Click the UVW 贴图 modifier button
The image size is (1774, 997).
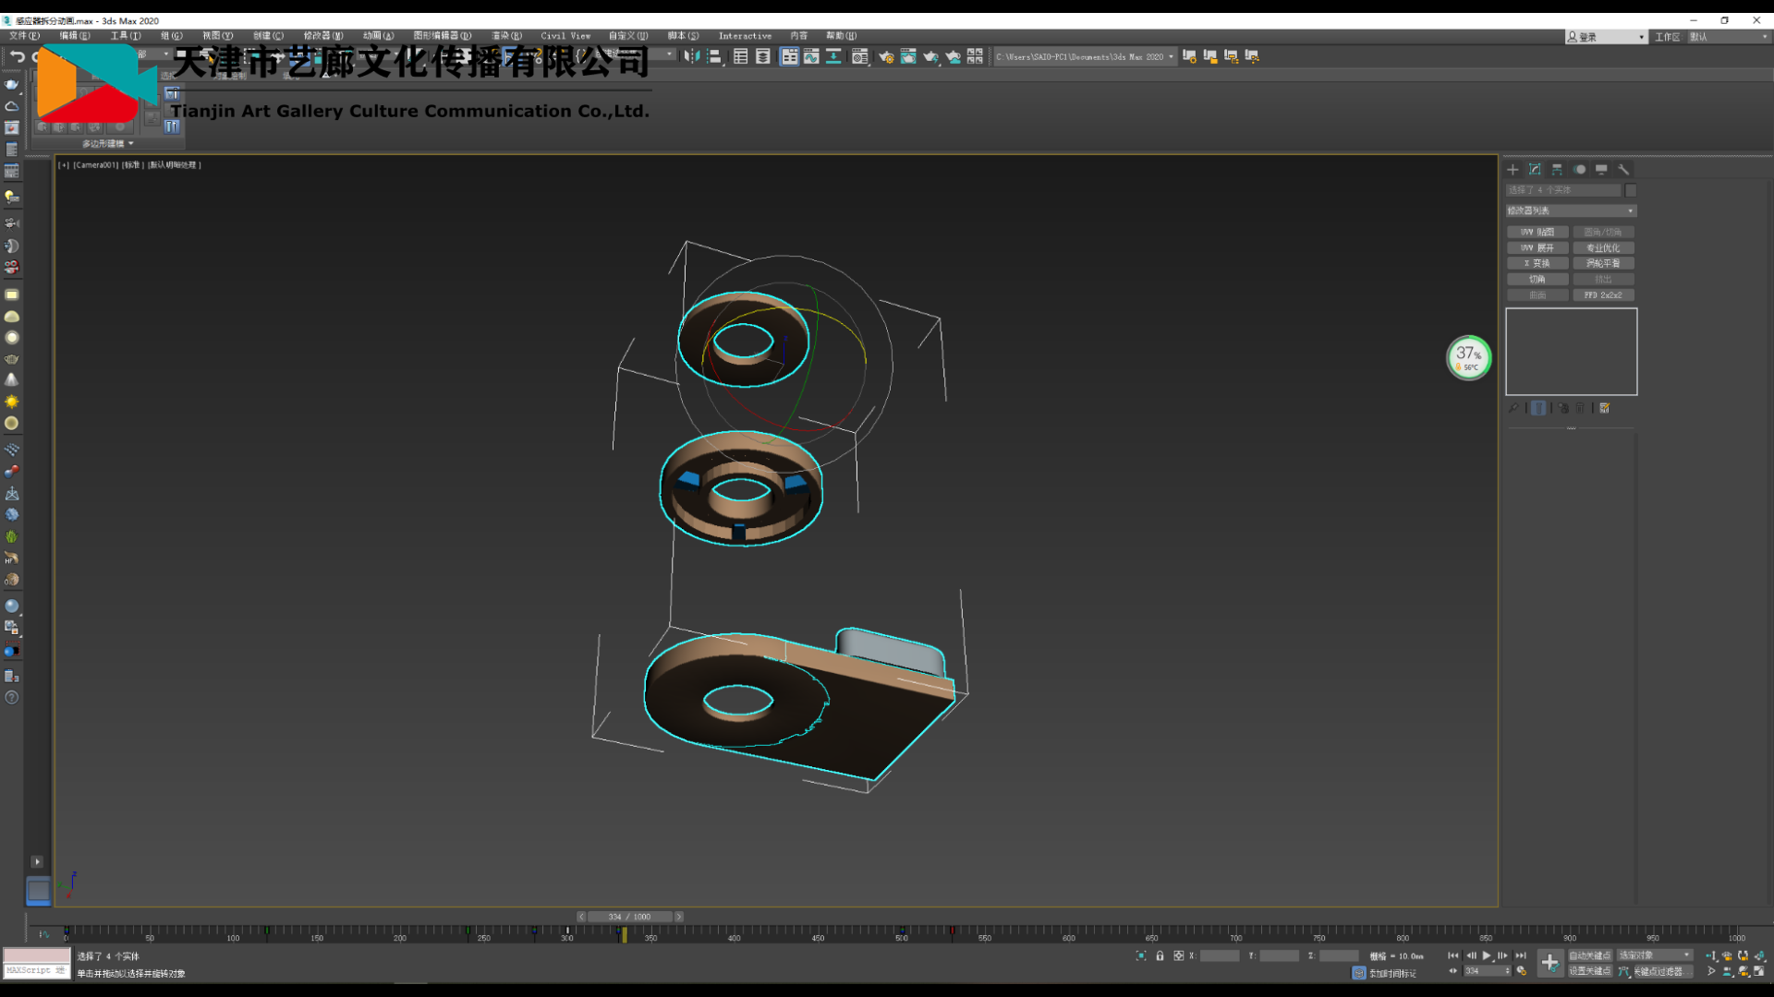[x=1537, y=232]
